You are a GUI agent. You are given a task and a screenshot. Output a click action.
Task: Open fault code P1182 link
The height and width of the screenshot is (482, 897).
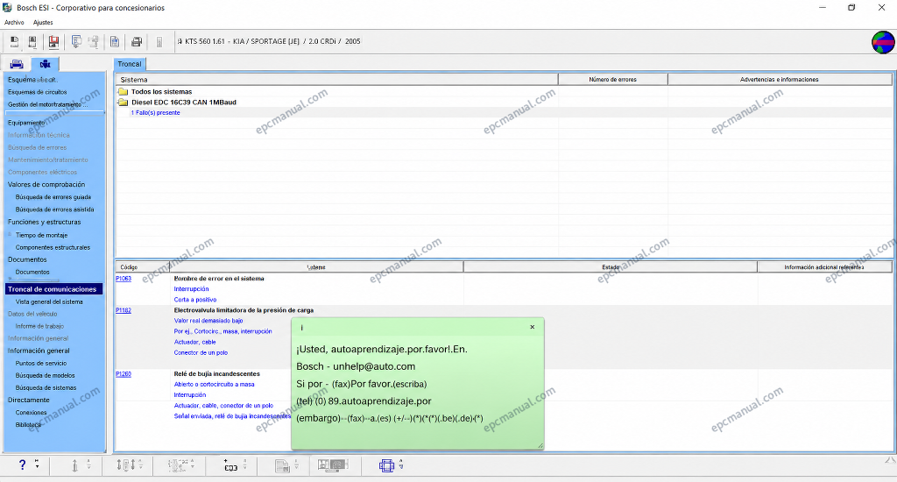tap(124, 310)
